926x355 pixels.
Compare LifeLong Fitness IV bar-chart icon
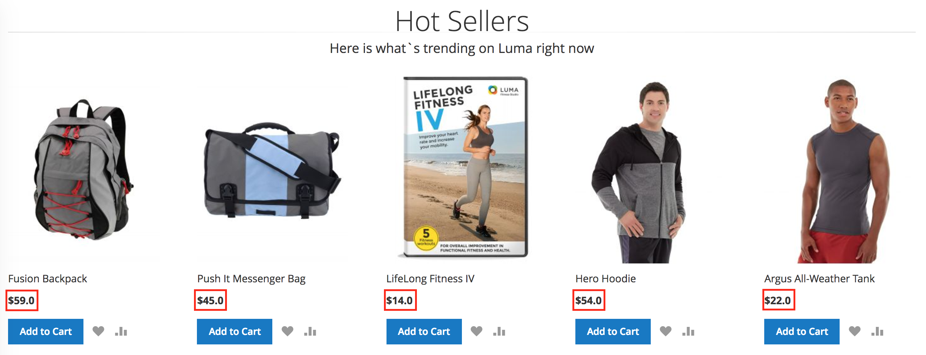[x=499, y=331]
